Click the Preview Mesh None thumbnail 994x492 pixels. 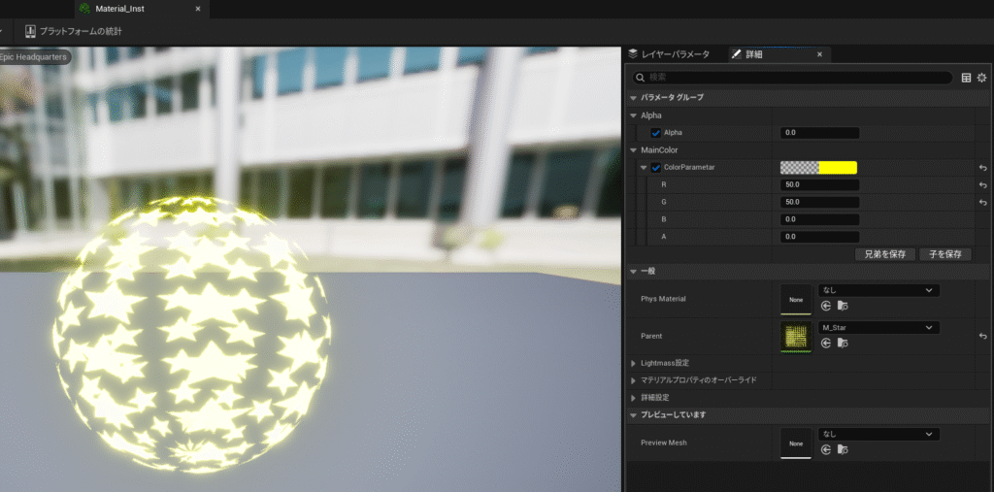point(796,443)
